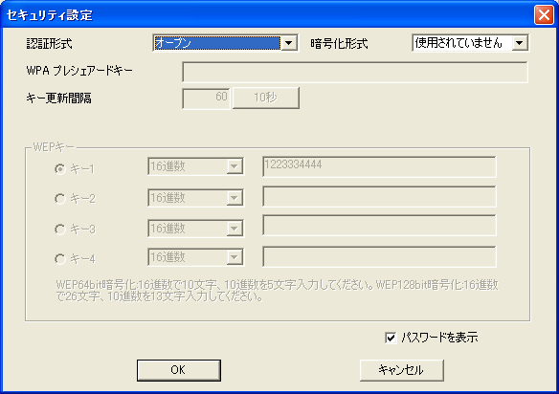This screenshot has width=559, height=394.
Task: Click the empty キー4 WEP key field
Action: (x=379, y=256)
